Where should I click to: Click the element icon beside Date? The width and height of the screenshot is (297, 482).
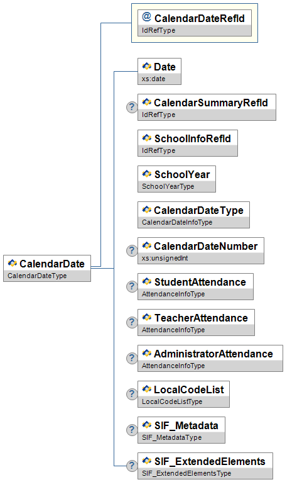click(147, 66)
